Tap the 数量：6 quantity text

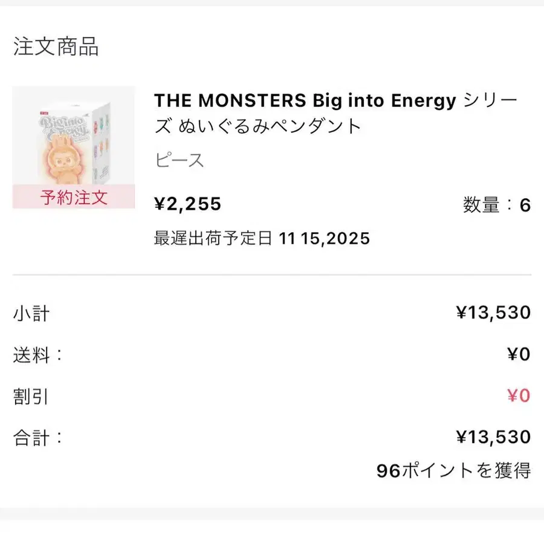pyautogui.click(x=496, y=206)
